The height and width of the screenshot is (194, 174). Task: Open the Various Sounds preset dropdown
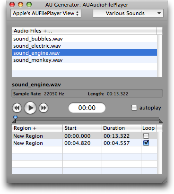[128, 13]
